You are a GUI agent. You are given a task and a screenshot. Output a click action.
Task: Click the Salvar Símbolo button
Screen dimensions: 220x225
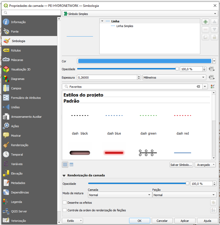(181, 165)
